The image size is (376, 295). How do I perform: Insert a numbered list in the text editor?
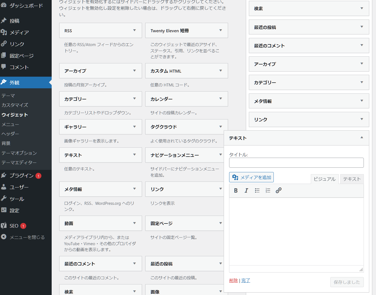tap(268, 190)
